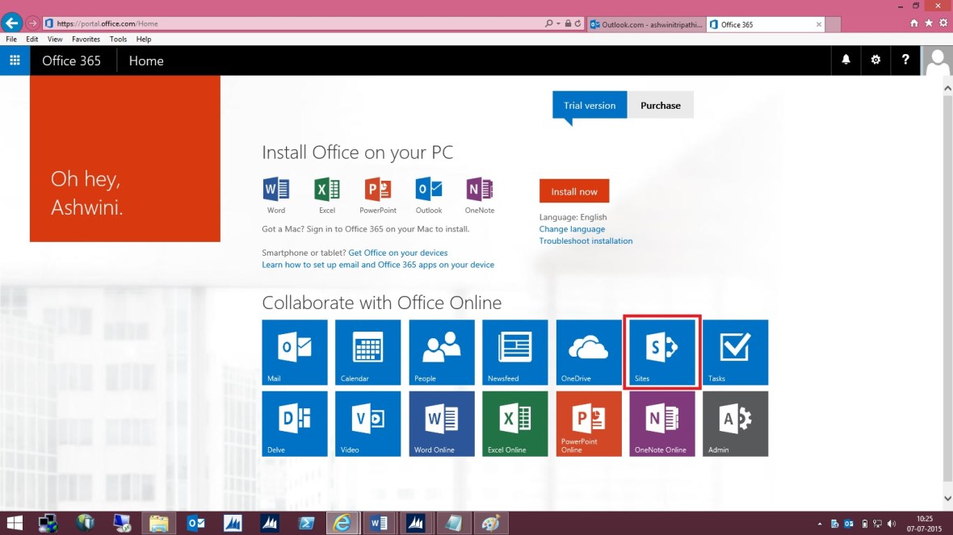Open the OneDrive tile
This screenshot has height=535, width=953.
point(588,352)
